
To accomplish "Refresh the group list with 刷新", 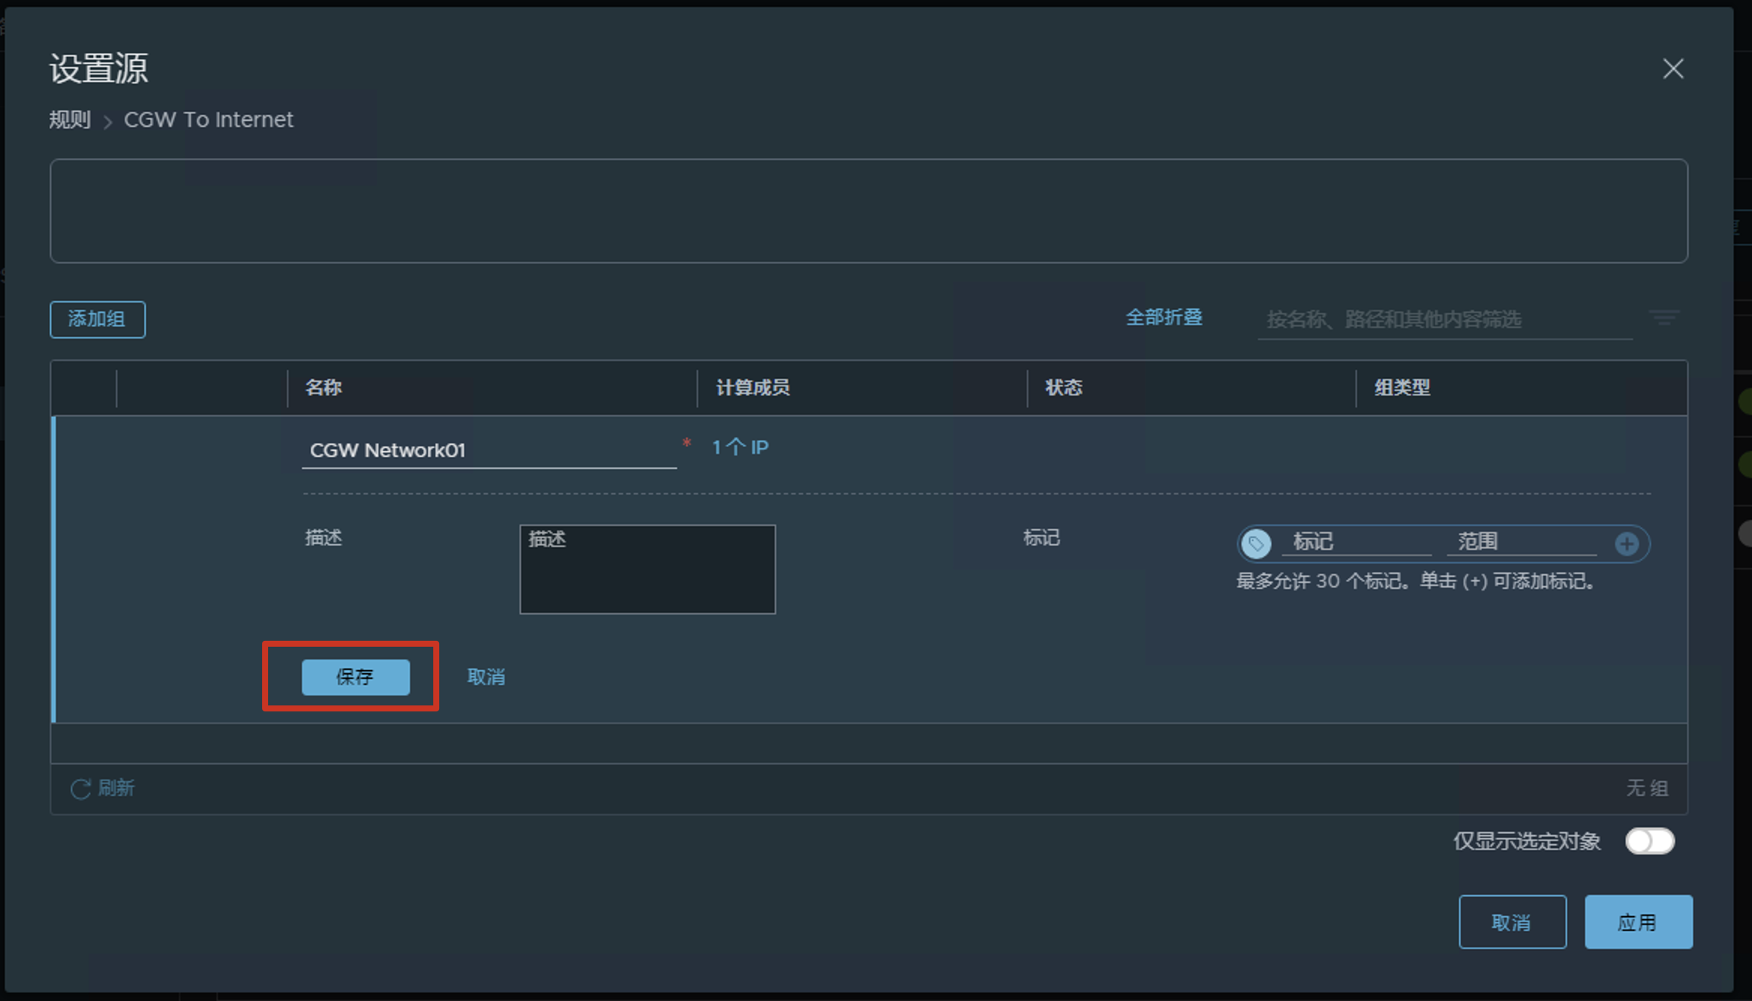I will tap(102, 788).
